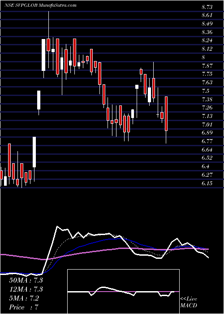Click the Price : 7 readout

pyautogui.click(x=24, y=307)
